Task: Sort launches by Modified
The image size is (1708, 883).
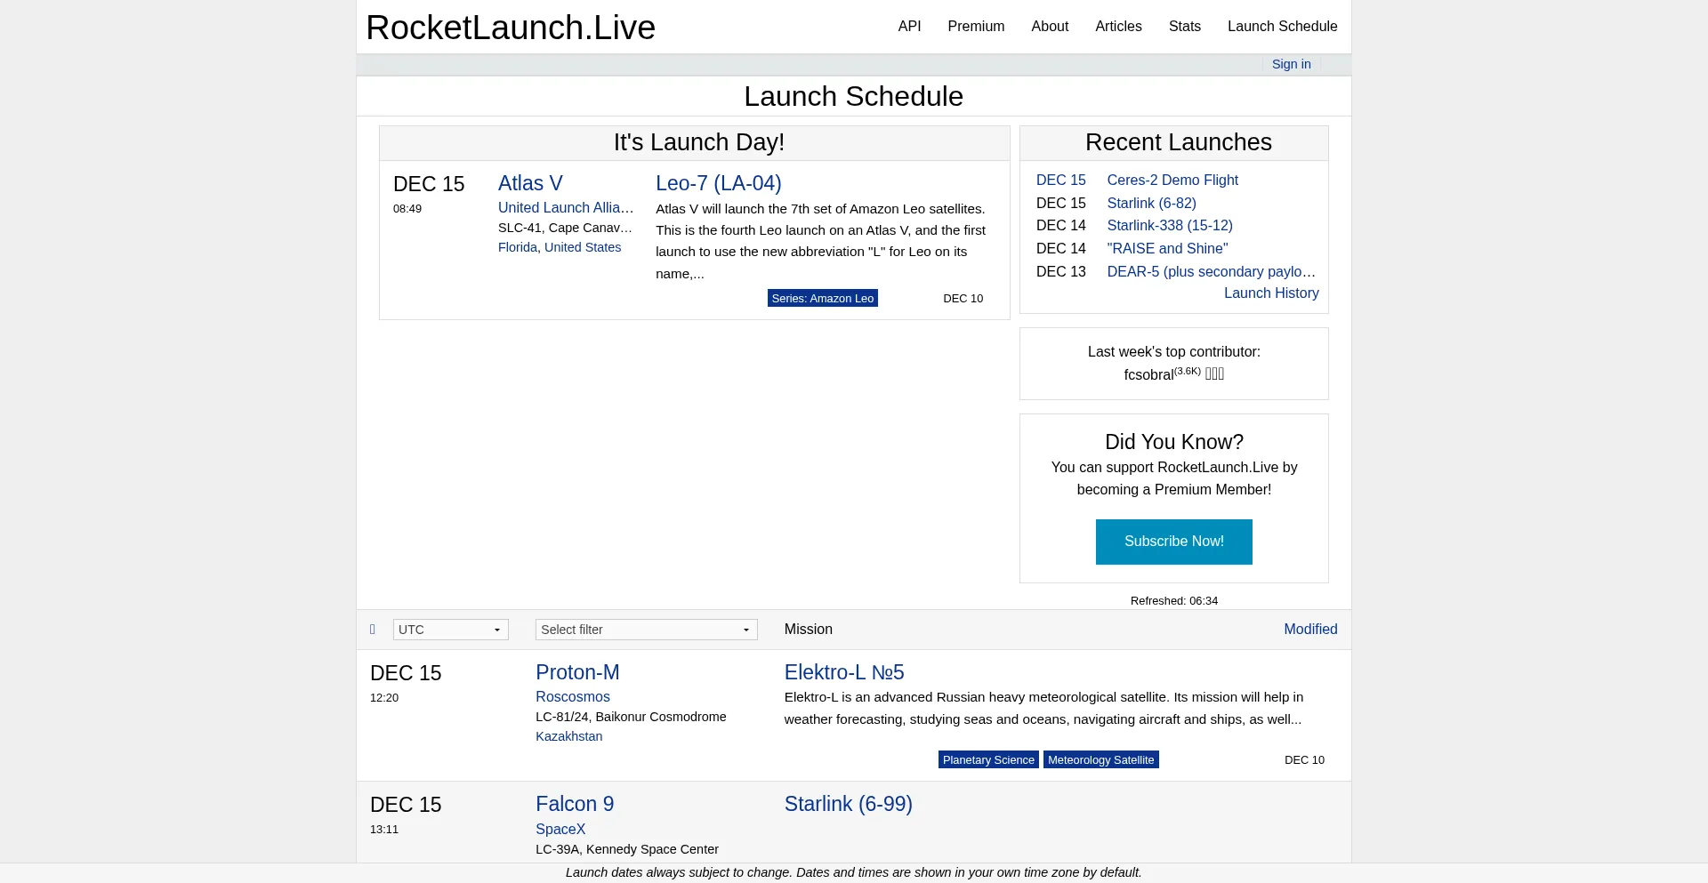Action: click(x=1310, y=629)
